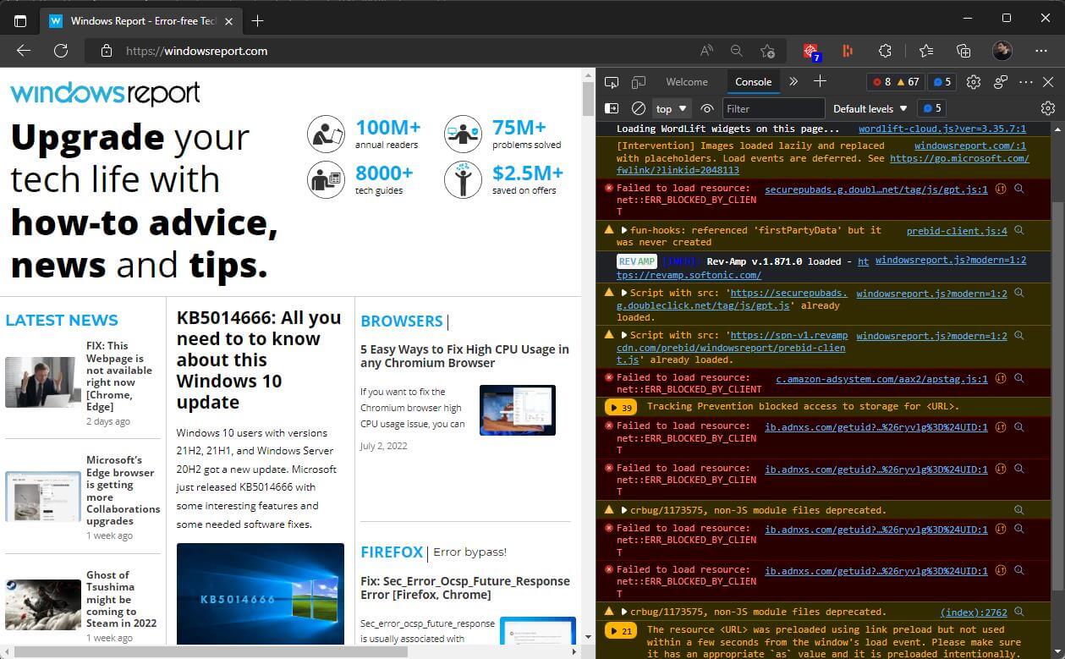This screenshot has width=1065, height=659.
Task: Create a live expression with the eye icon
Action: click(708, 108)
